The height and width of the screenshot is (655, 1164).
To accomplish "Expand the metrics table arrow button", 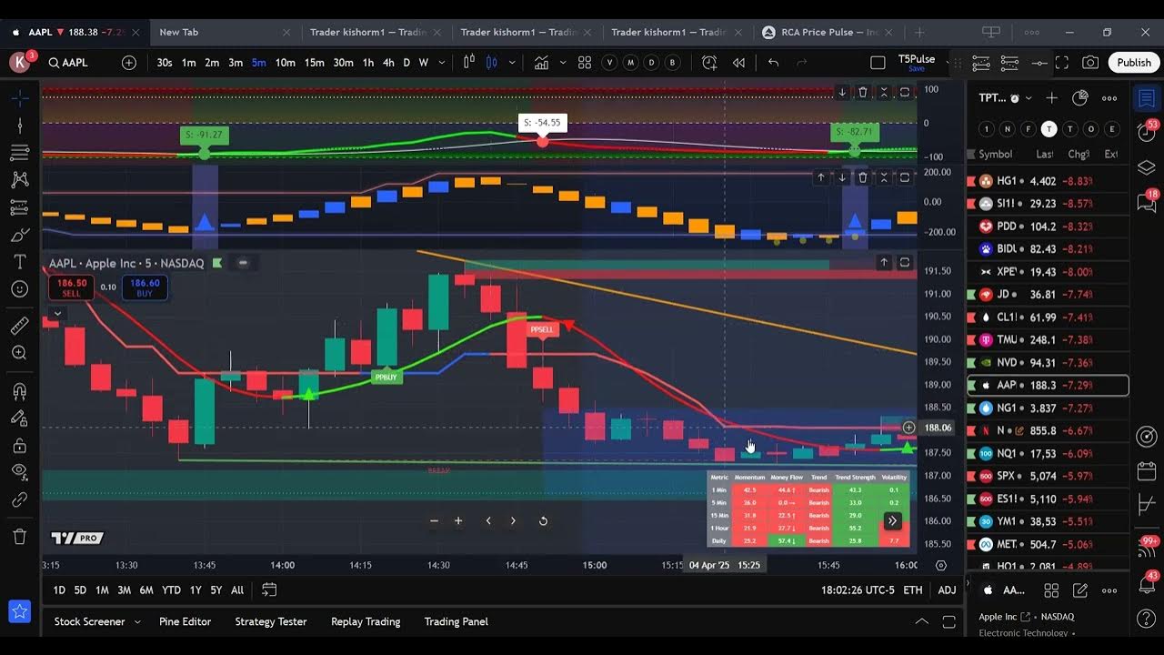I will [892, 521].
